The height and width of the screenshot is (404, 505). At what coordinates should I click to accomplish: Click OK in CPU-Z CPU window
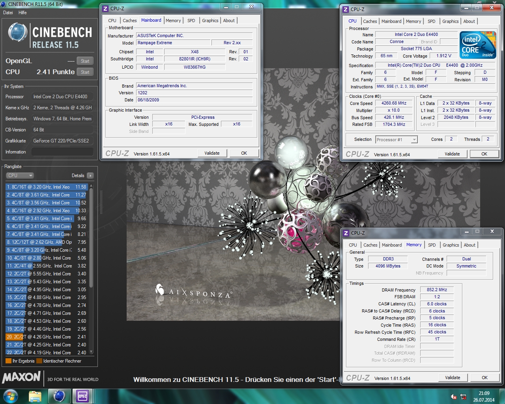click(x=484, y=154)
